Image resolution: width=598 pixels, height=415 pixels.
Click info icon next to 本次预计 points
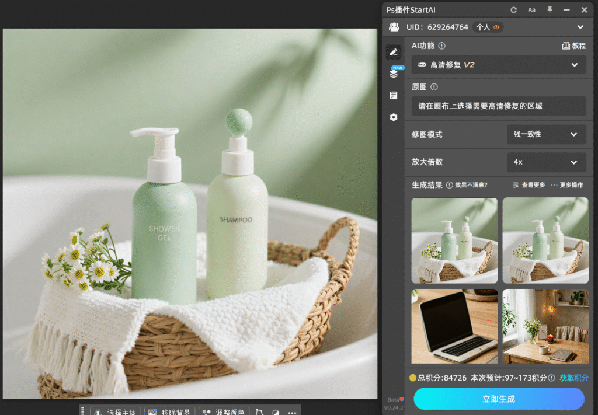click(551, 378)
